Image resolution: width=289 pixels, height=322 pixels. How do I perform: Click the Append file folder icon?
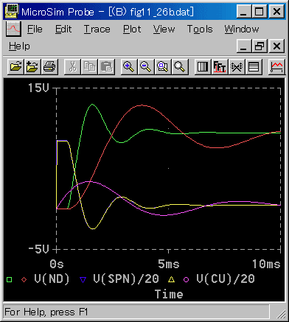(x=32, y=66)
